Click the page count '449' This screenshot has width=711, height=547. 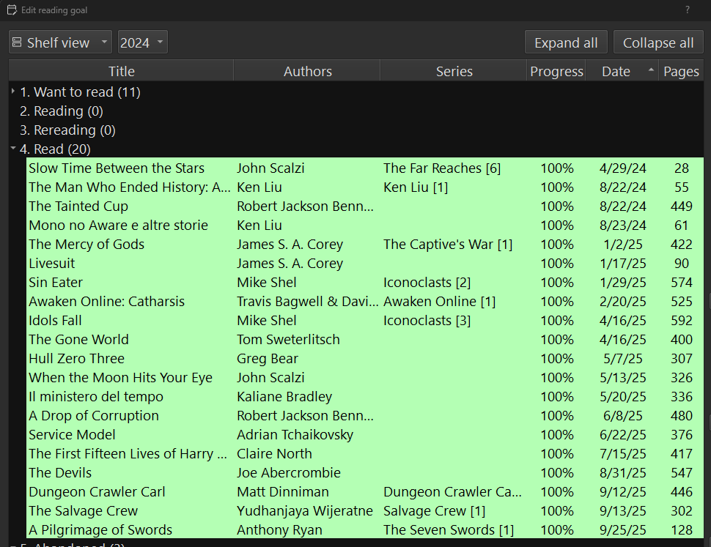pos(682,206)
